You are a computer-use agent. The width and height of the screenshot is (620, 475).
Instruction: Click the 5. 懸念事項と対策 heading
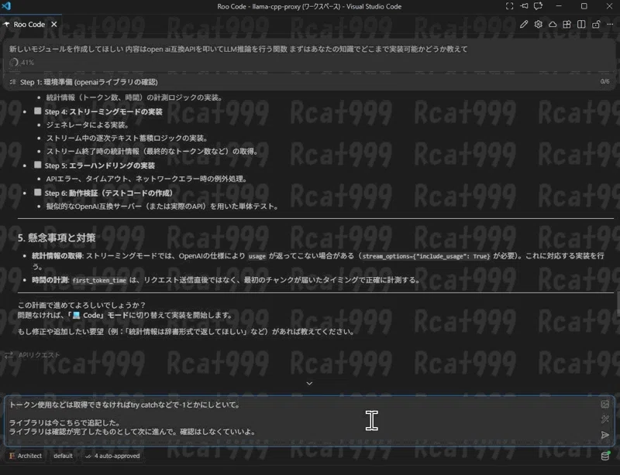[x=57, y=237]
